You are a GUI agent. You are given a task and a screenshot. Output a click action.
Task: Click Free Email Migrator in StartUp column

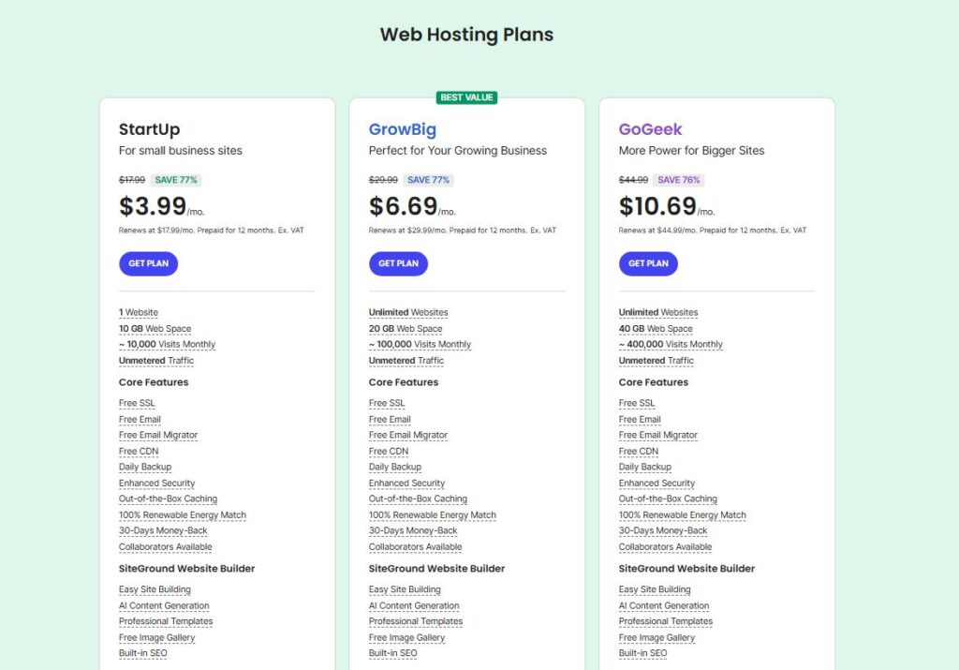coord(158,435)
